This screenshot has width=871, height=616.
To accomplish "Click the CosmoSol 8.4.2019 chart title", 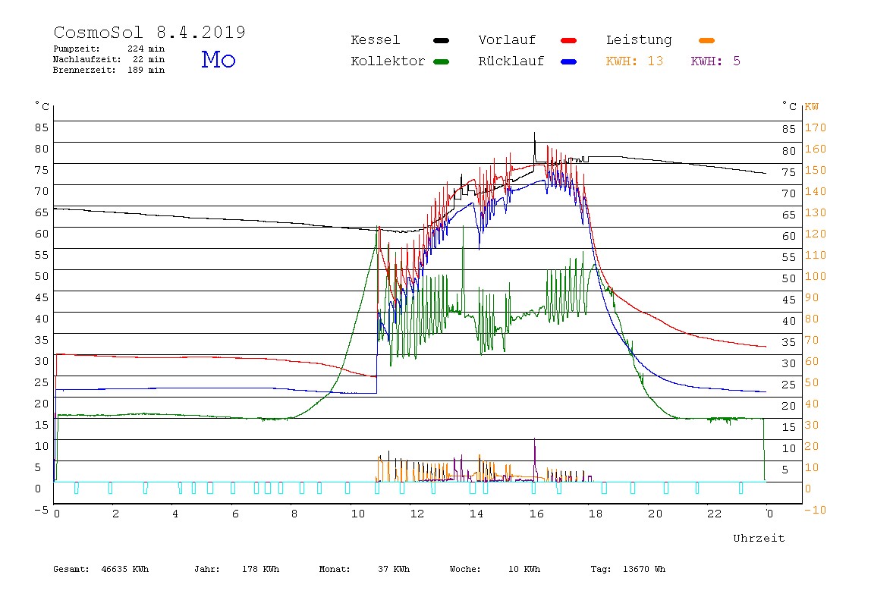I will (x=149, y=32).
